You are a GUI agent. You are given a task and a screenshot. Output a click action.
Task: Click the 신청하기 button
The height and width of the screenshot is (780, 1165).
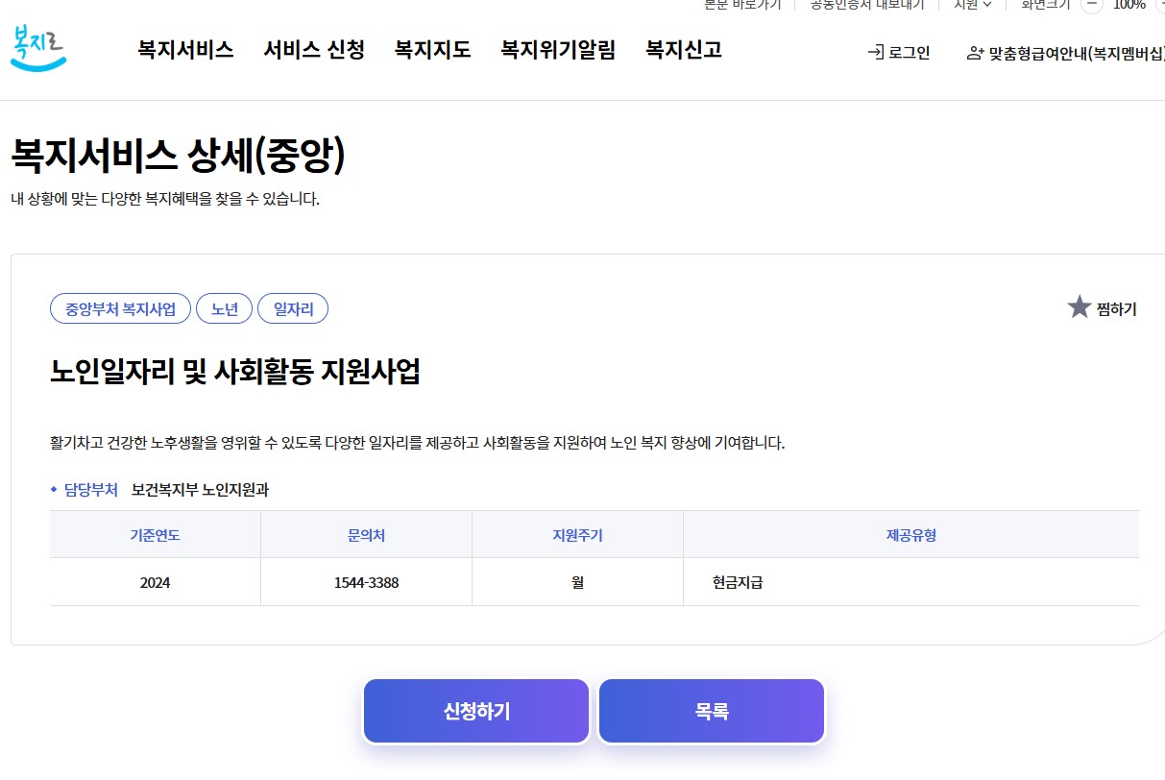pyautogui.click(x=475, y=711)
